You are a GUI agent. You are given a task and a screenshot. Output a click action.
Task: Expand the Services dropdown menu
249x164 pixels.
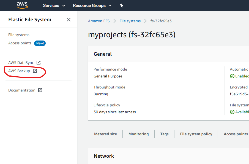tap(54, 6)
